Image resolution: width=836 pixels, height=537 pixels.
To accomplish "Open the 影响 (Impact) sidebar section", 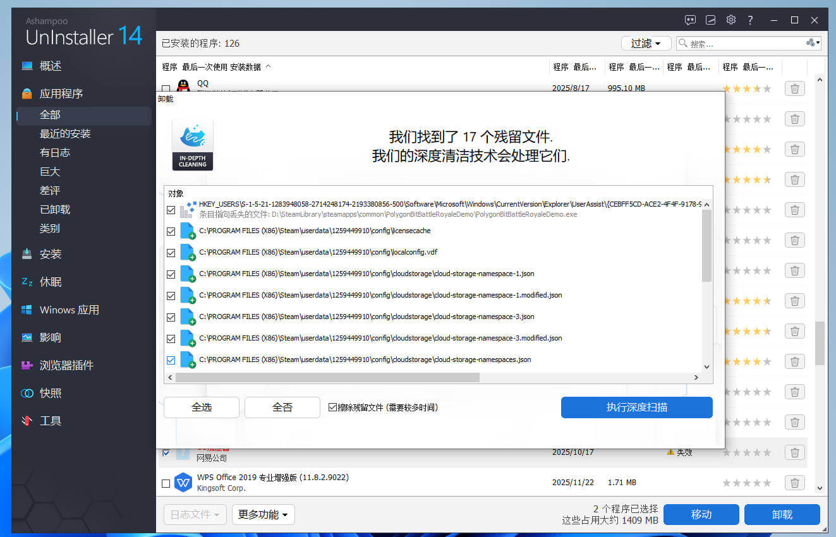I will (51, 337).
